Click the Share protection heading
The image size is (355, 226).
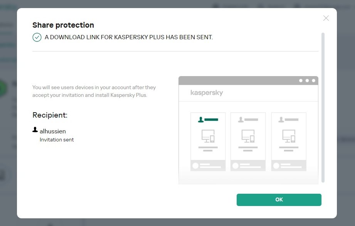pyautogui.click(x=63, y=25)
